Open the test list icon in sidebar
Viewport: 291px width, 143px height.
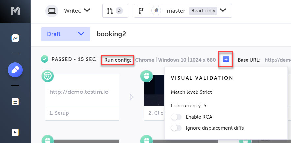(15, 102)
